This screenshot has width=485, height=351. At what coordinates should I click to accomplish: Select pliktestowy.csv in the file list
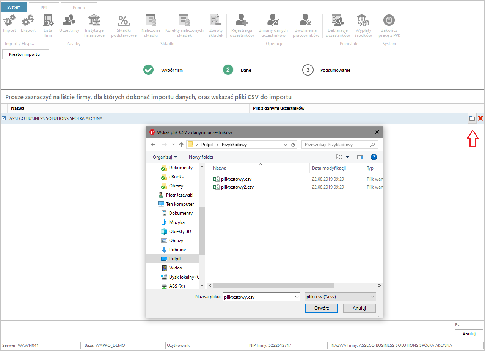pos(232,179)
